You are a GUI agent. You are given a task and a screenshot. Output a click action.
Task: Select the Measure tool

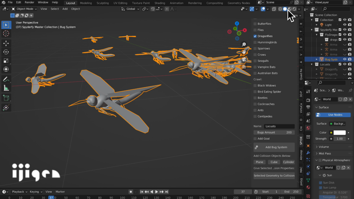click(x=6, y=88)
